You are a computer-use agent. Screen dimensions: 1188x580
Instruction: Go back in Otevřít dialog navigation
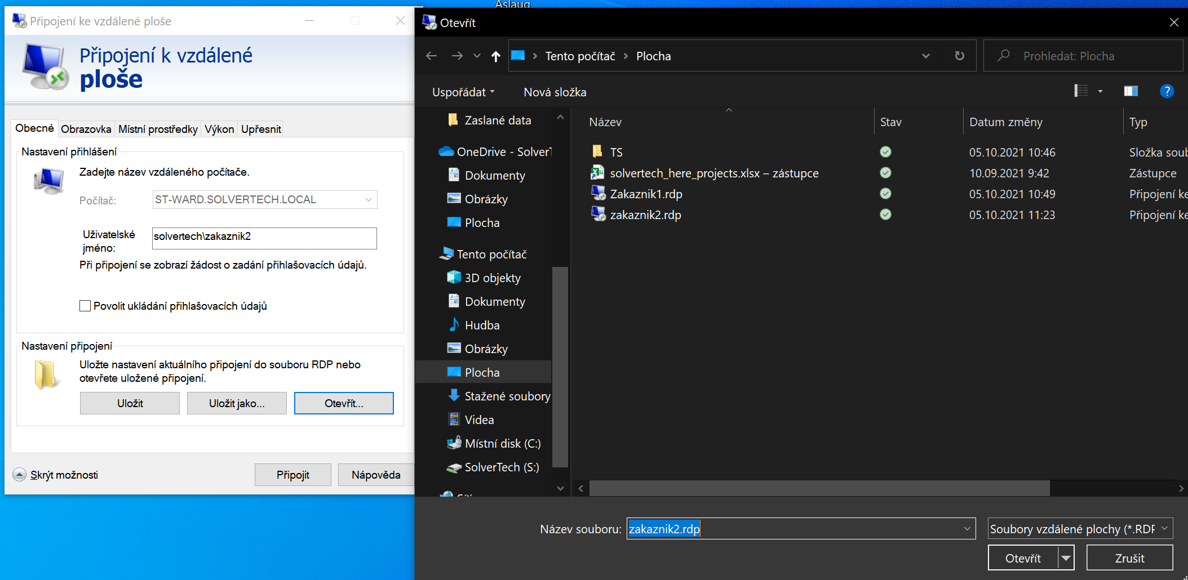pyautogui.click(x=432, y=56)
